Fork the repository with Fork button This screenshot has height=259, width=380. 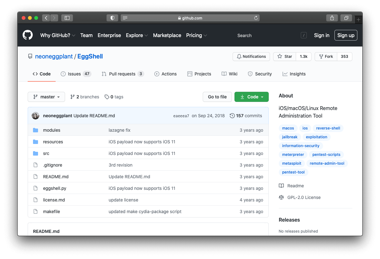[x=326, y=57]
